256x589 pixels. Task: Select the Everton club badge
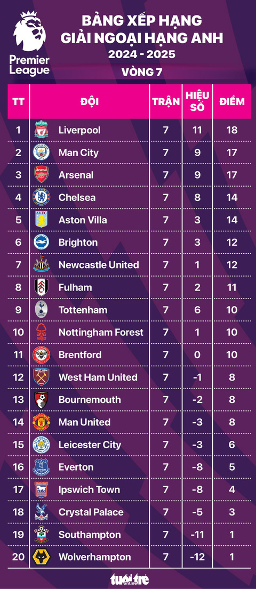click(x=42, y=467)
